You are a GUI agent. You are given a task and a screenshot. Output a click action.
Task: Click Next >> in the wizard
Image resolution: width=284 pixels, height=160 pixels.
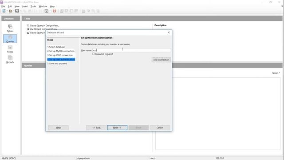pyautogui.click(x=117, y=128)
